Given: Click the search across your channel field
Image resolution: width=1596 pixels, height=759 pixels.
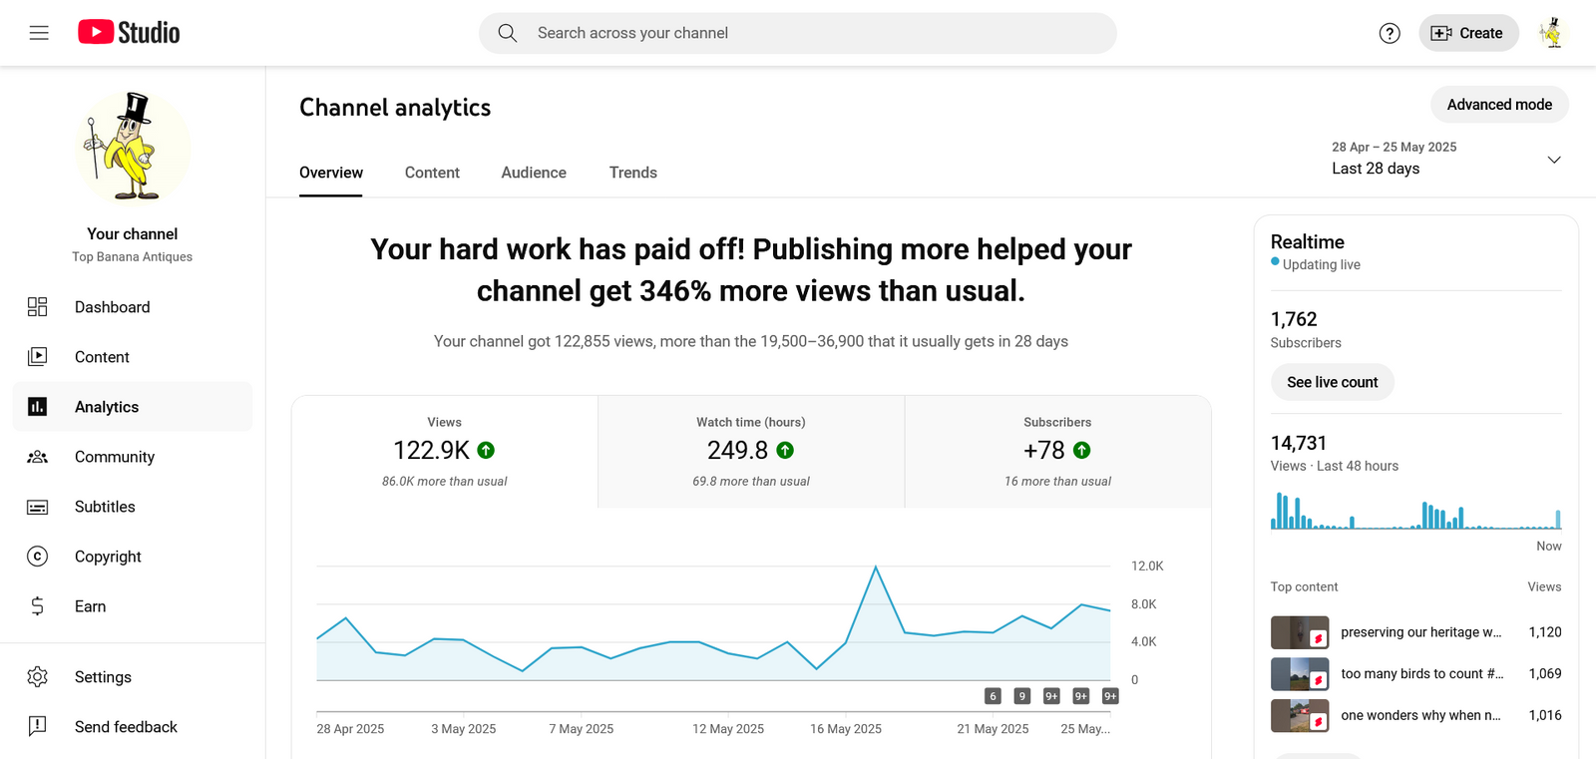Looking at the screenshot, I should pos(798,33).
